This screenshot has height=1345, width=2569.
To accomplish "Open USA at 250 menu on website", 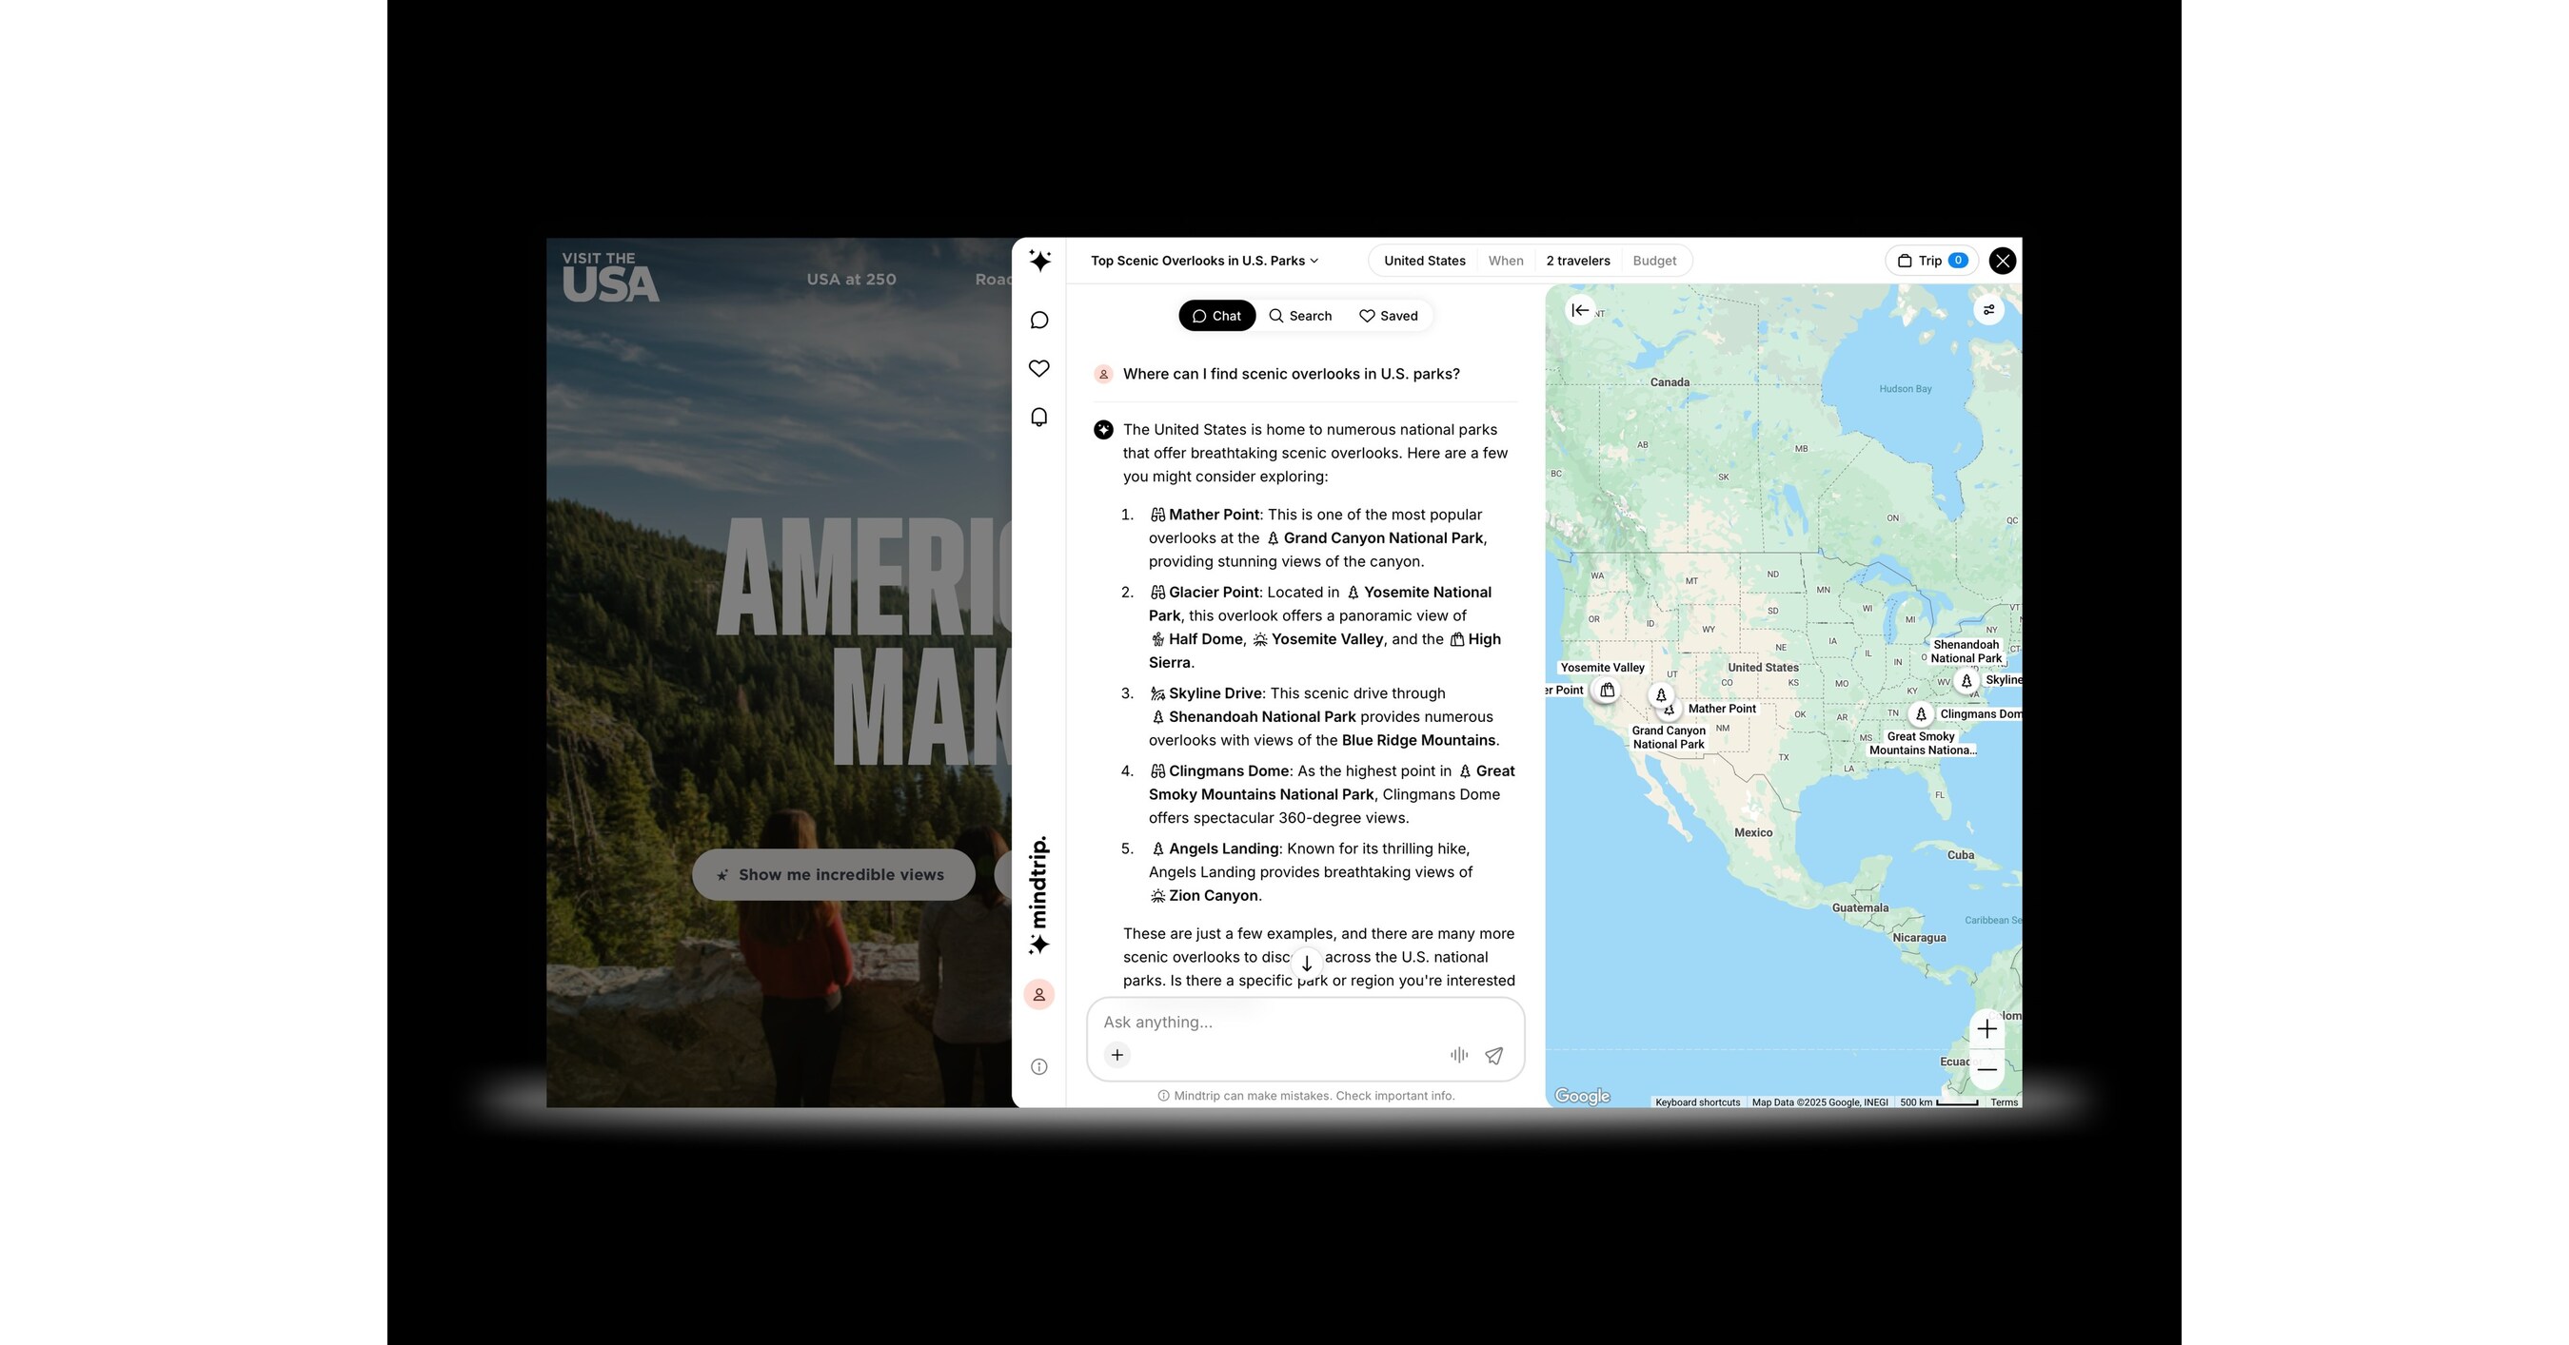I will click(852, 280).
